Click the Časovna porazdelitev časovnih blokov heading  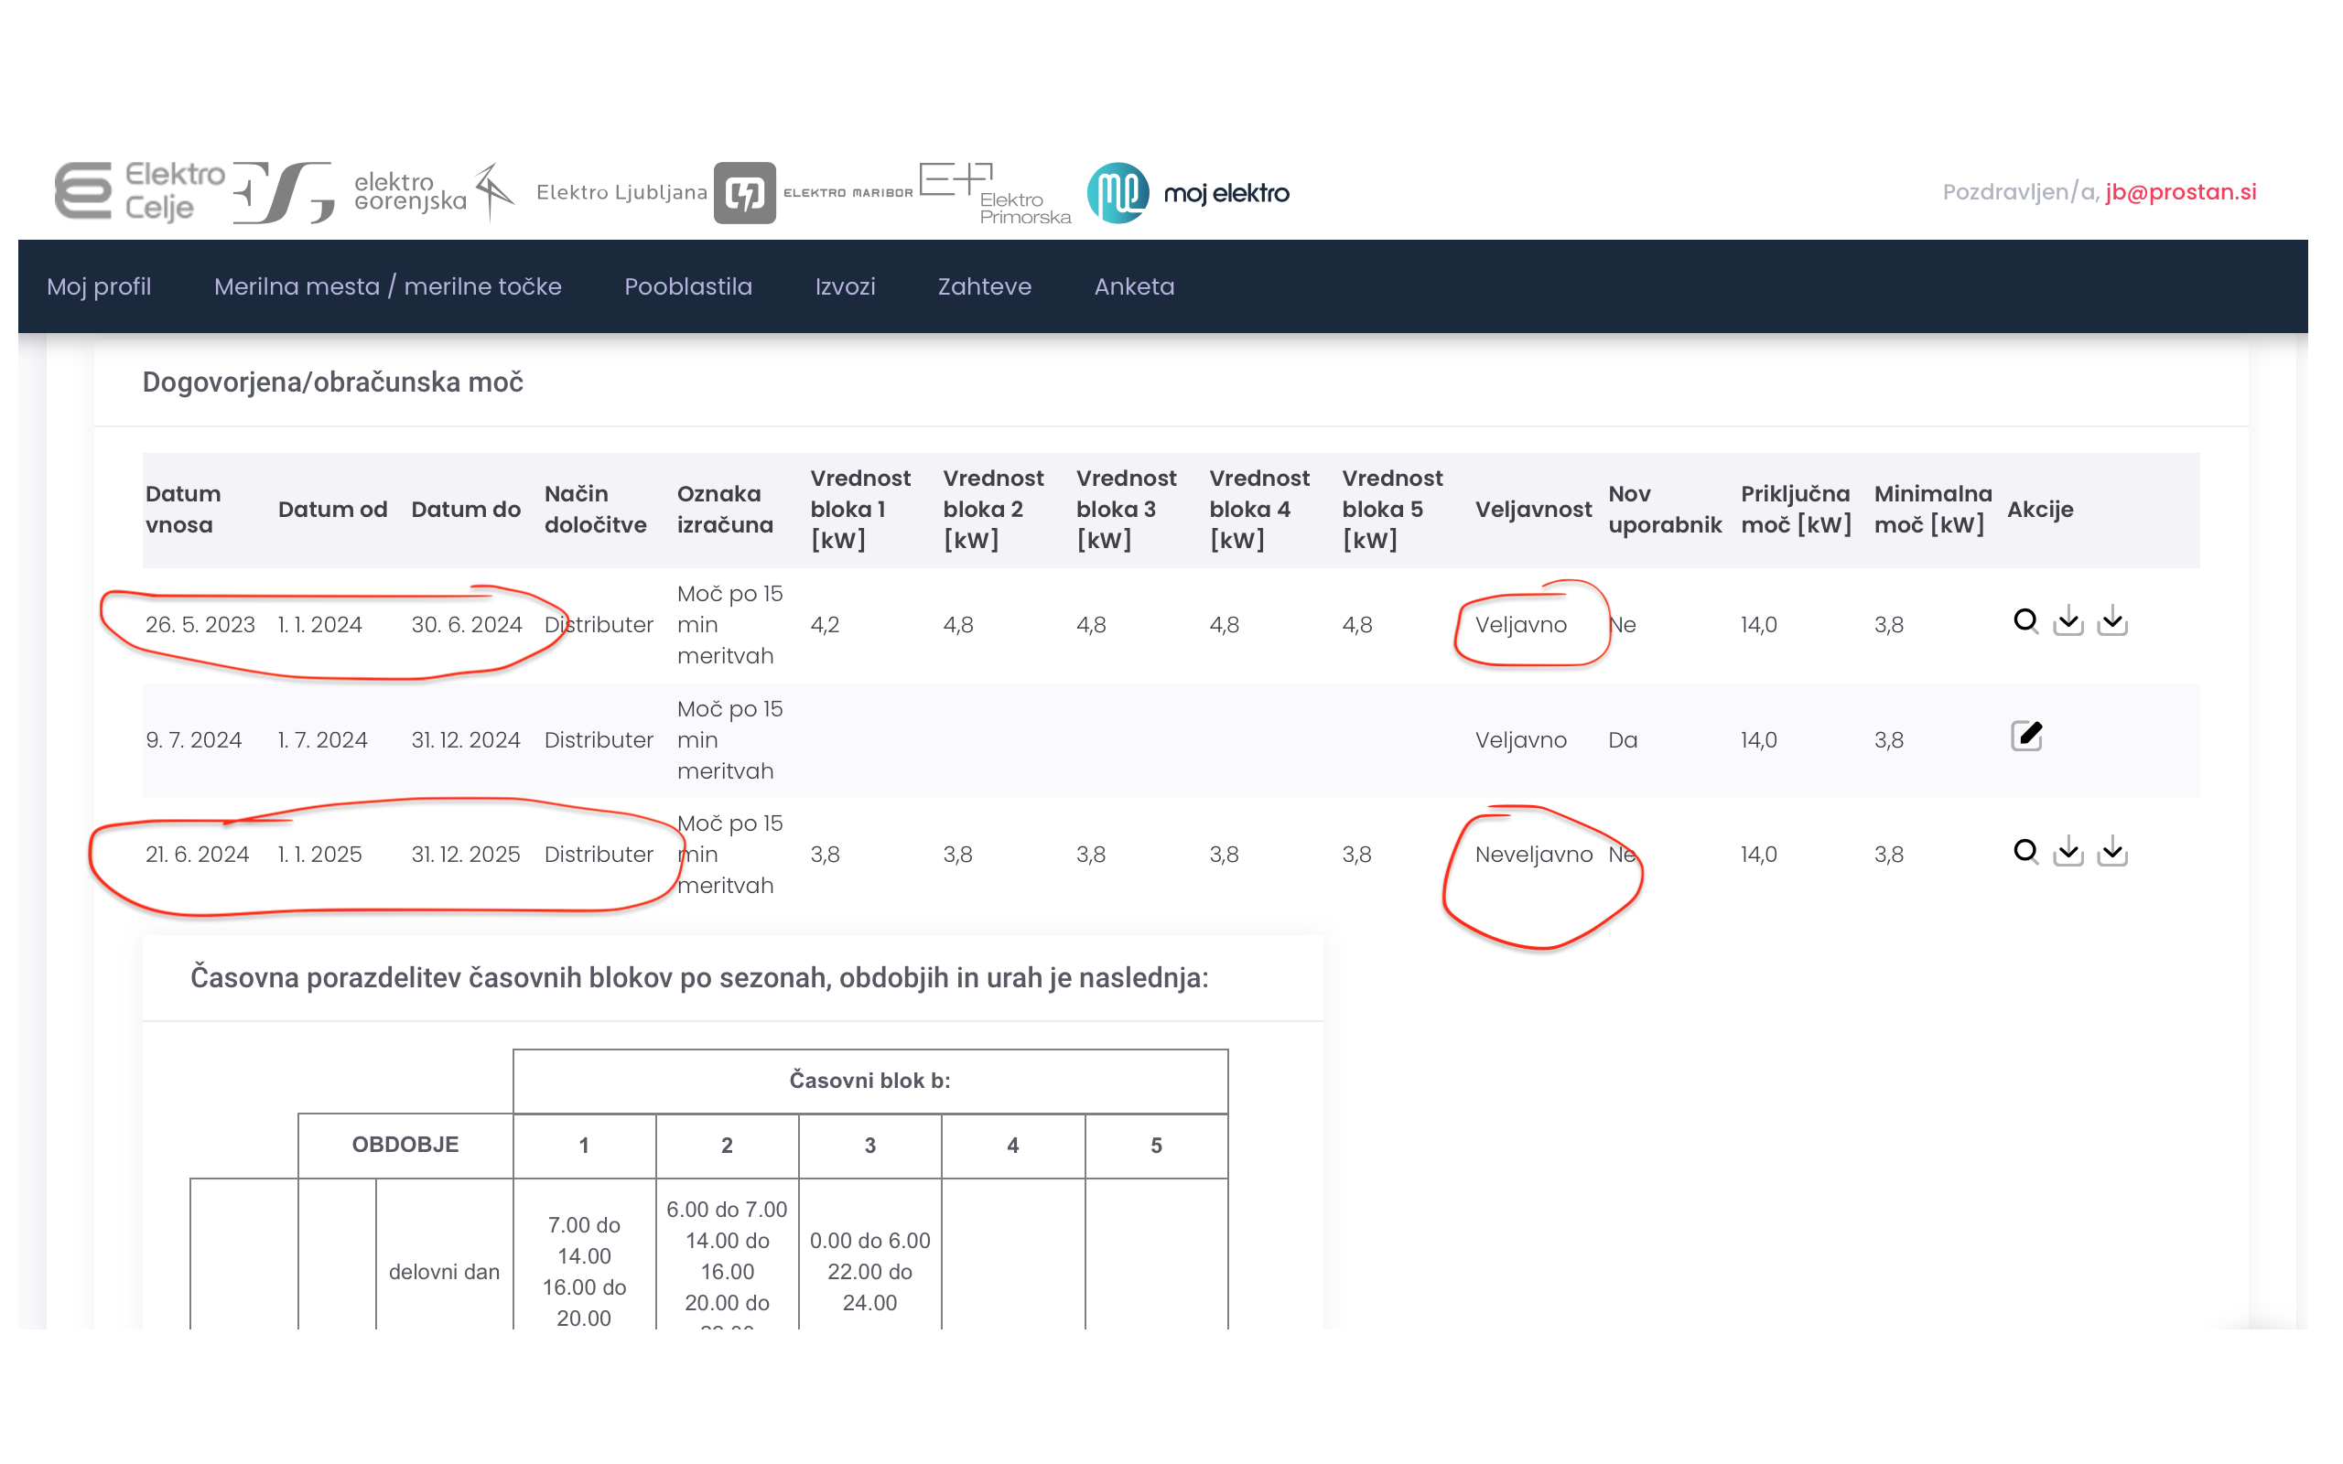pos(699,978)
